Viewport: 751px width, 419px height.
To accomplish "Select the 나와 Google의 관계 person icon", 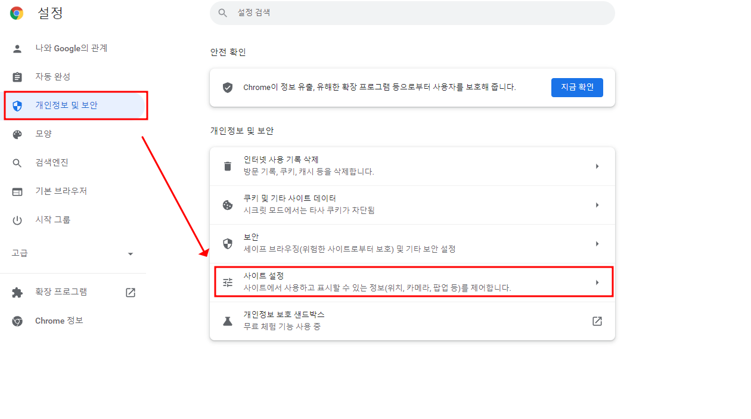I will tap(17, 48).
